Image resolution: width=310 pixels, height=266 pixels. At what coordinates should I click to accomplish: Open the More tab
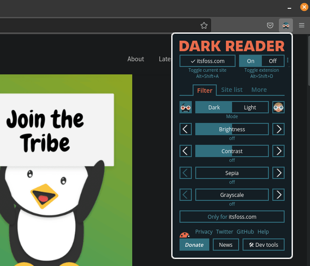[259, 90]
